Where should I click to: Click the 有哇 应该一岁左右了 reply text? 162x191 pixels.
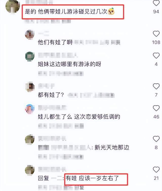(92, 178)
